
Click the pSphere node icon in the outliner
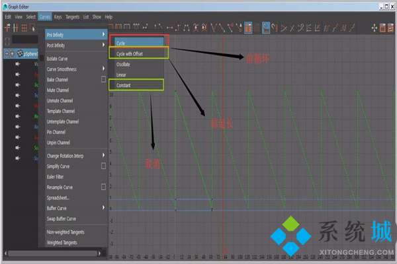pos(21,54)
